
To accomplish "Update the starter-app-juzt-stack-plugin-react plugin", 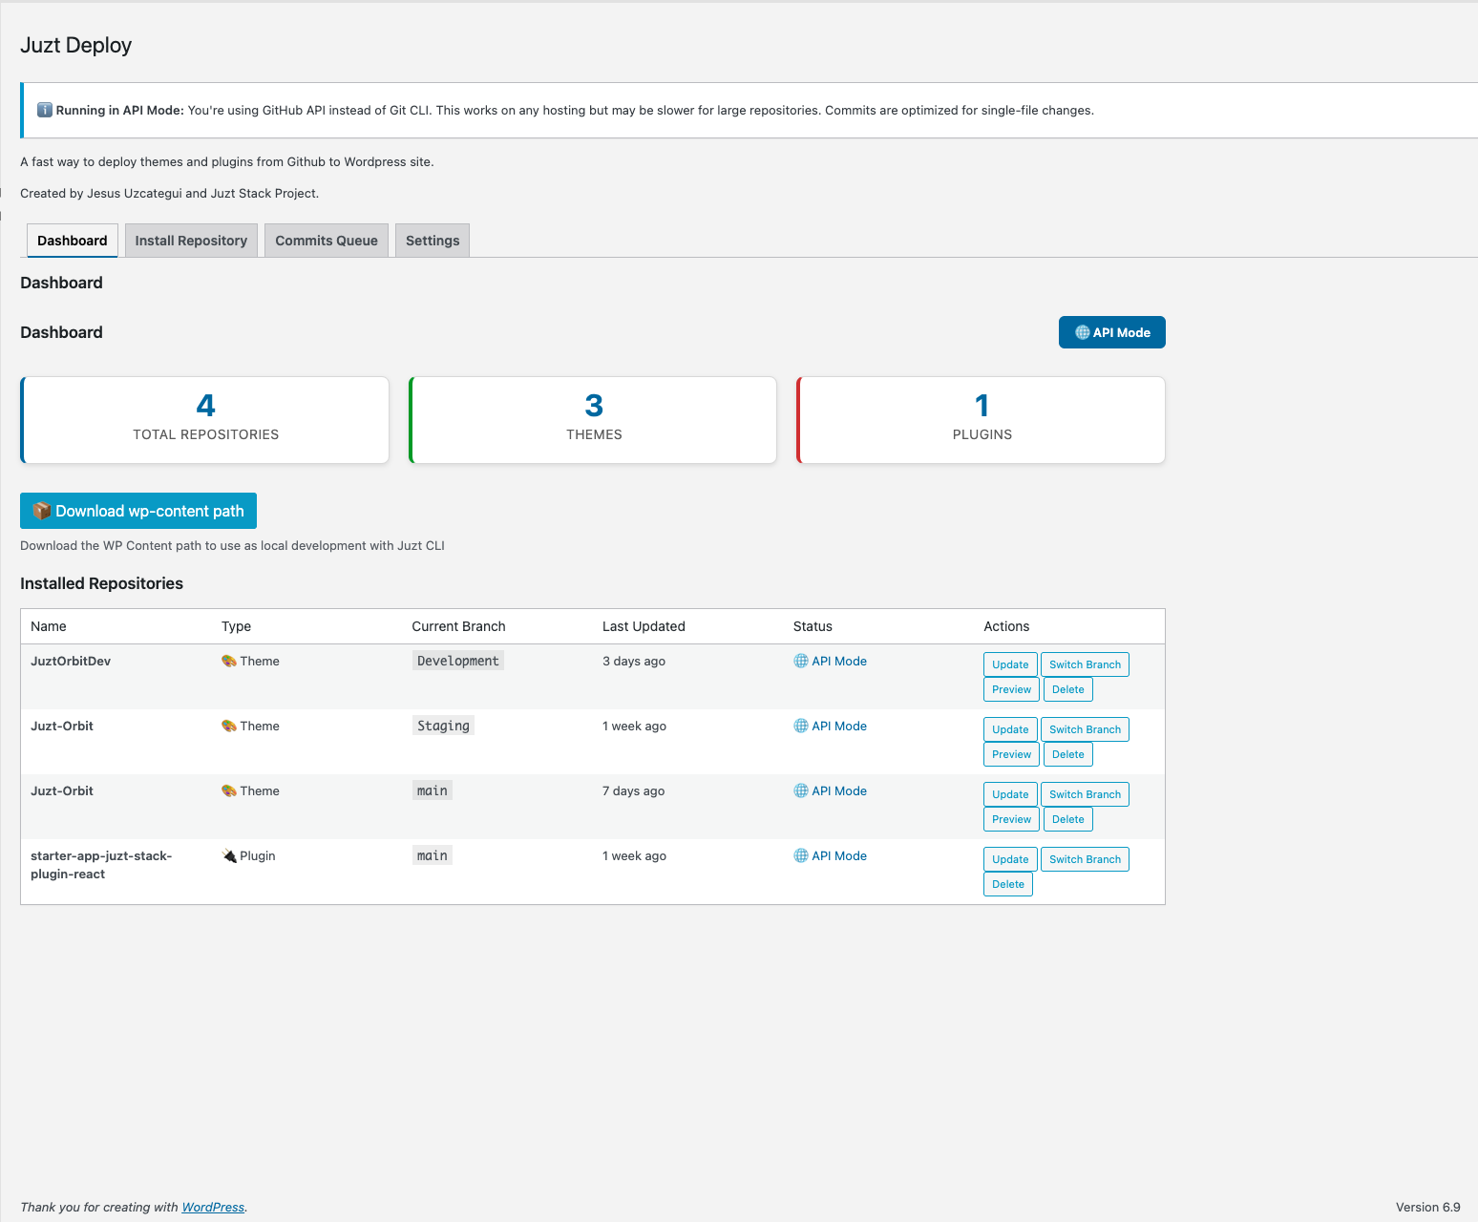I will 1010,859.
